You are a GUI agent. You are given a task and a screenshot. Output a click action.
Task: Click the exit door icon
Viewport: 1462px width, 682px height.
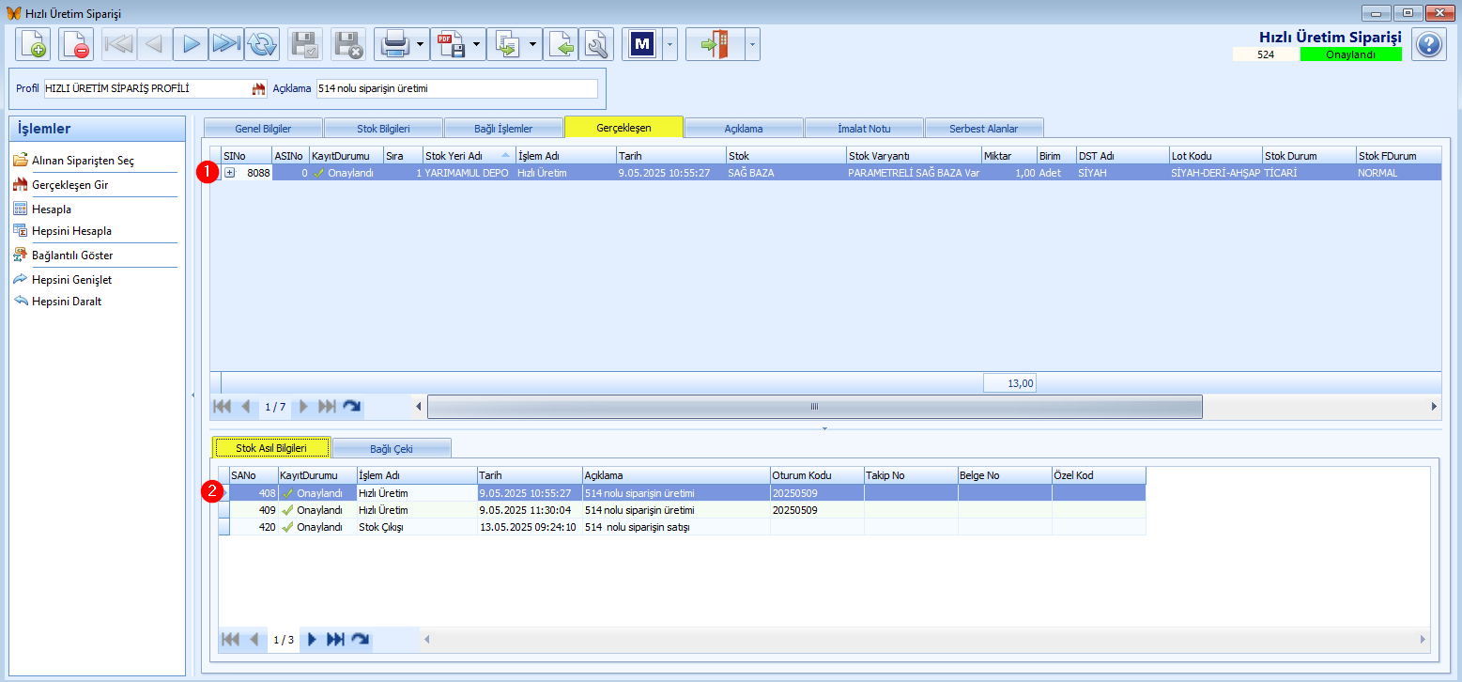pos(715,44)
